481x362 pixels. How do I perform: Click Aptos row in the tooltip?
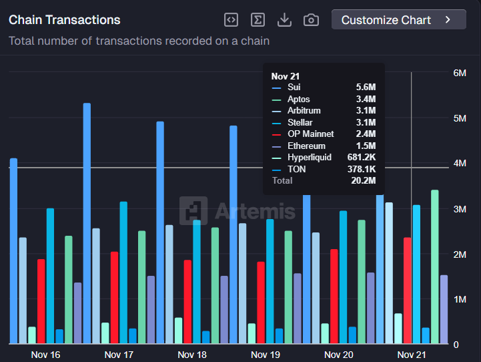tap(324, 99)
